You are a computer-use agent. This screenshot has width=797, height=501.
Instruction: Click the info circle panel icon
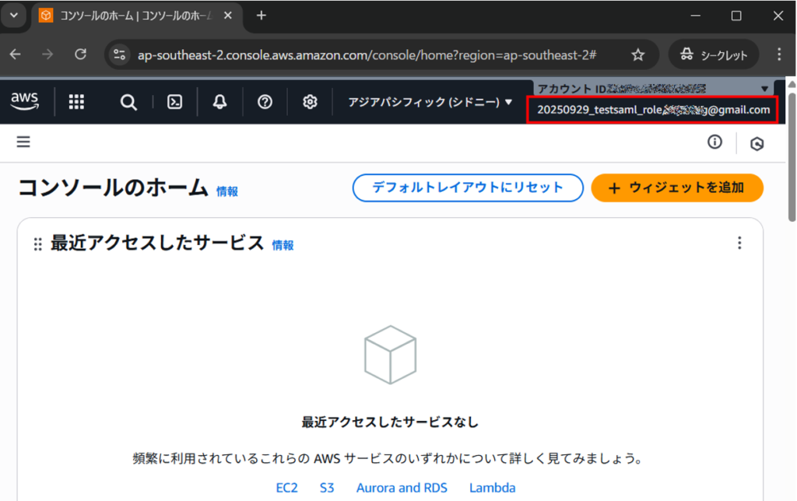[714, 142]
